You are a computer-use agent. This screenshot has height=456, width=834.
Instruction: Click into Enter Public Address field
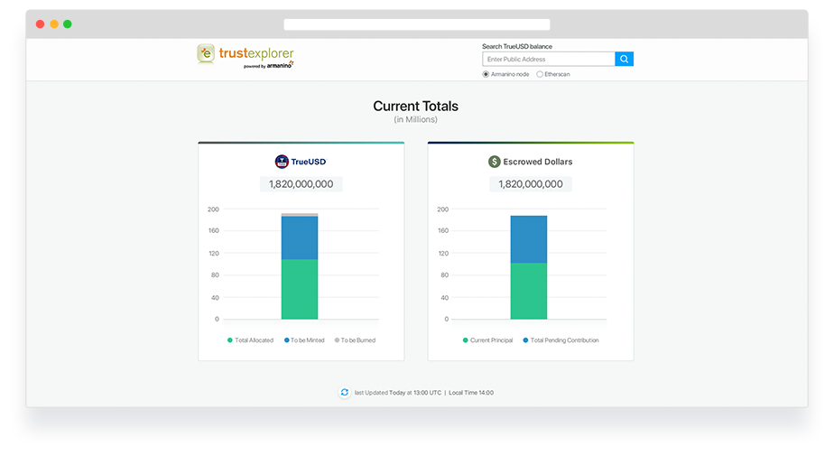pos(548,59)
